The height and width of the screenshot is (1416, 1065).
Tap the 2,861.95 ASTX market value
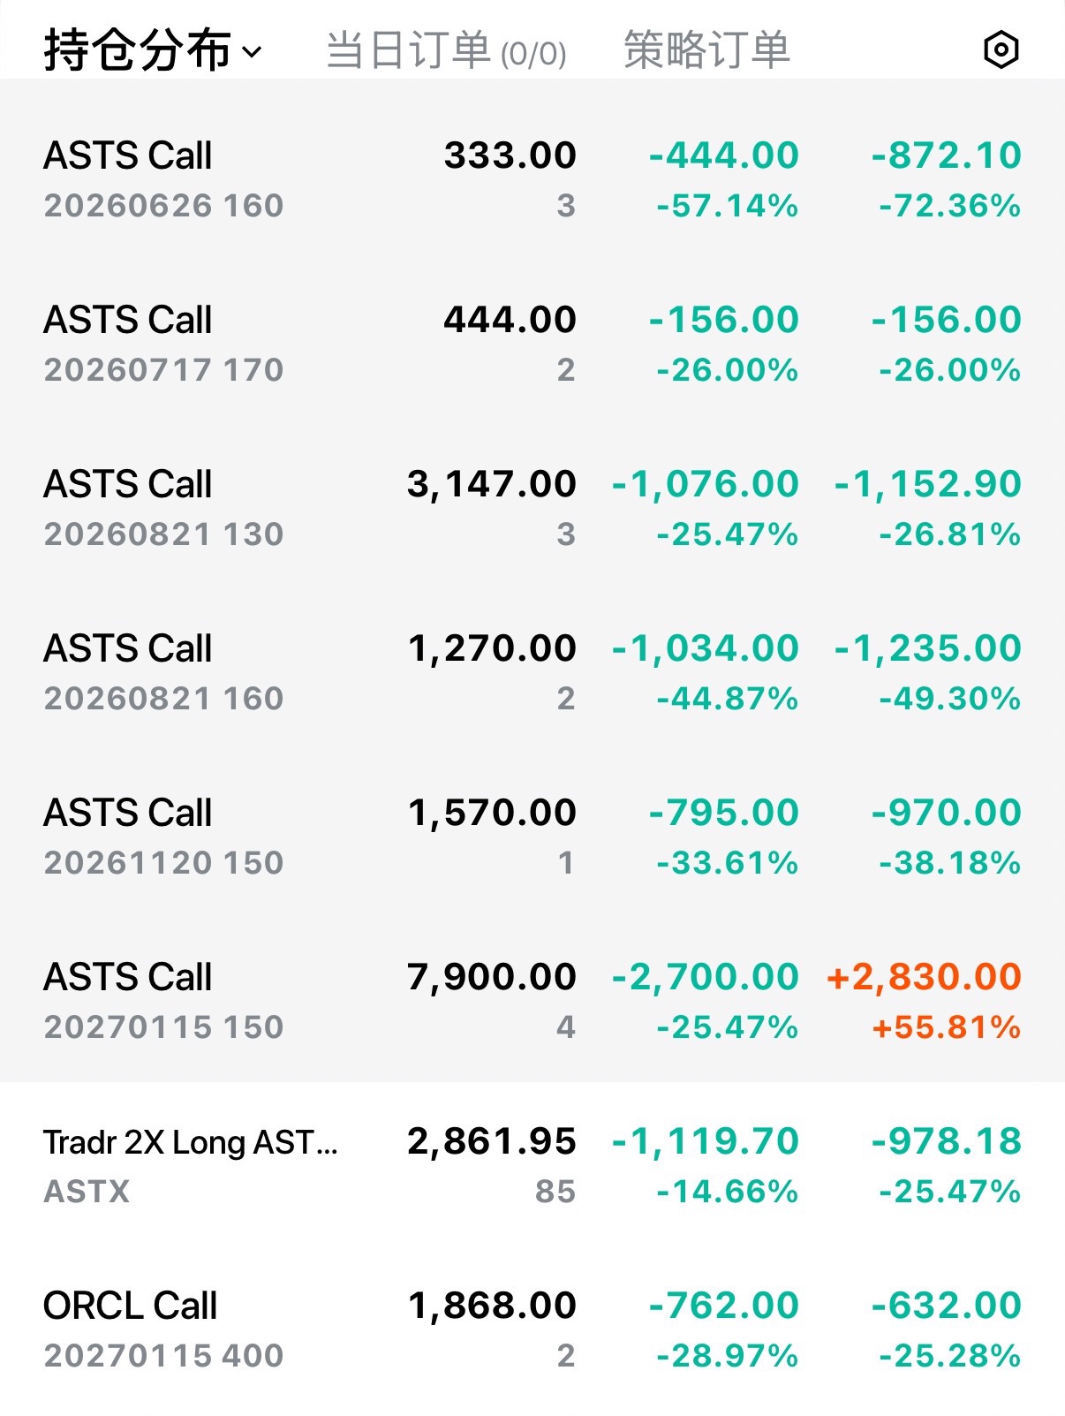492,1141
